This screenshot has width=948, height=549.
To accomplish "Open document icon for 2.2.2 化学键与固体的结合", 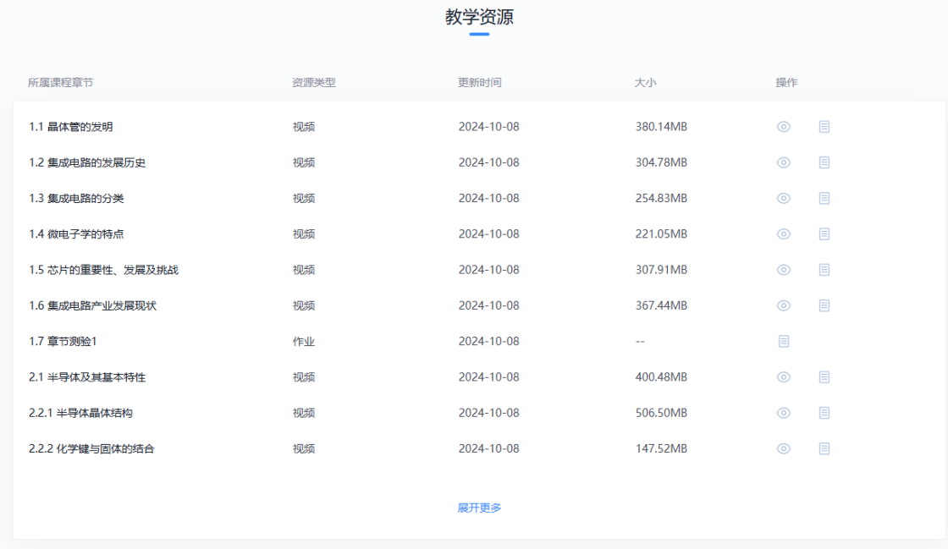I will [824, 449].
